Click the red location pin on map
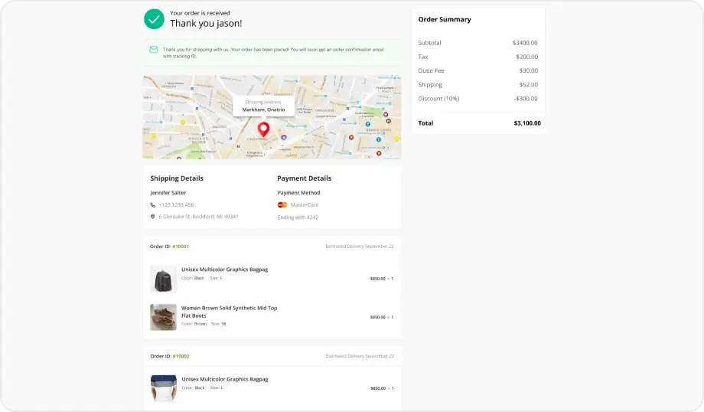The image size is (704, 412). (263, 129)
